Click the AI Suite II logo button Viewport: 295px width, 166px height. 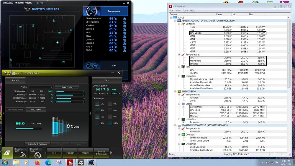[x=7, y=153]
